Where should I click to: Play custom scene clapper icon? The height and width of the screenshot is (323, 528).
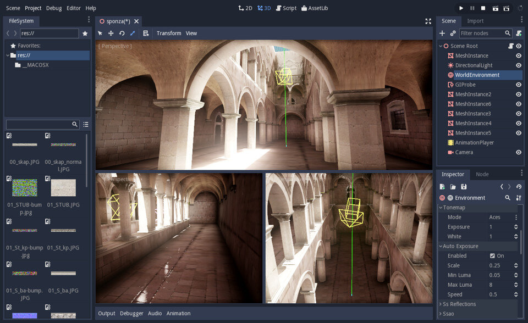tap(507, 8)
